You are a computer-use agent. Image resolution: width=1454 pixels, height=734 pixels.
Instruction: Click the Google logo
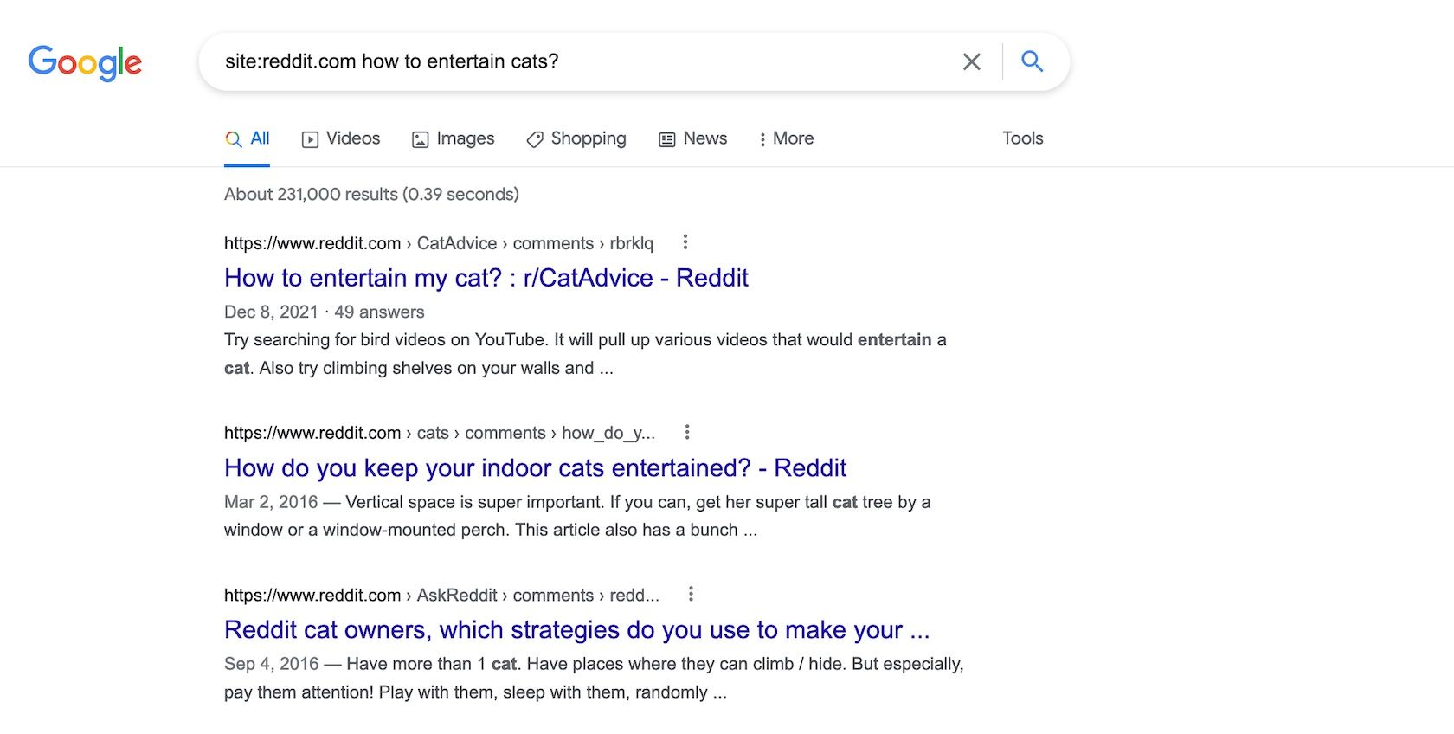click(85, 63)
